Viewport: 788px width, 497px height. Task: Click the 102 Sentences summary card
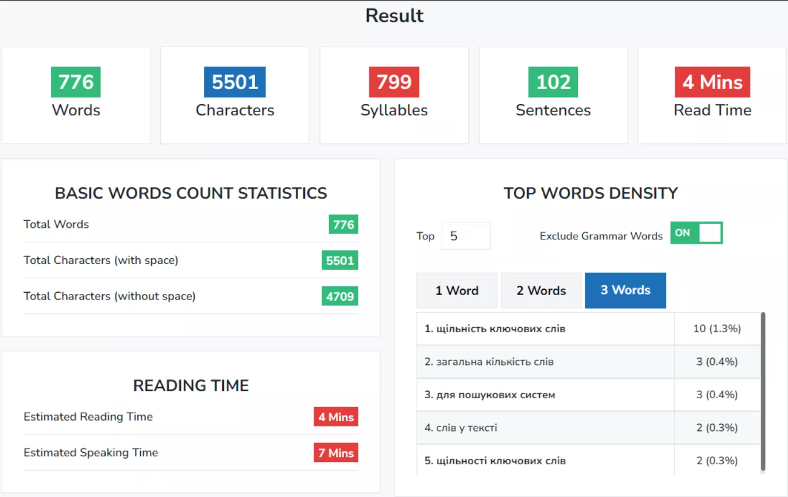coord(553,95)
